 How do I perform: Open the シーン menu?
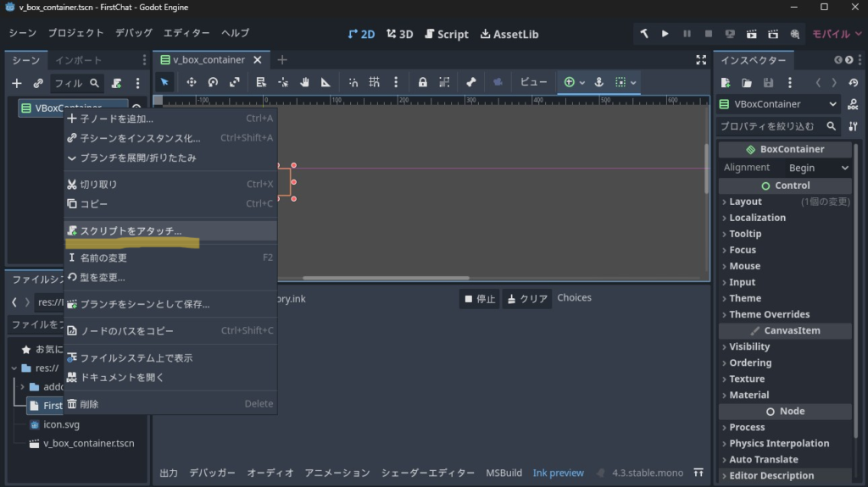pos(23,33)
